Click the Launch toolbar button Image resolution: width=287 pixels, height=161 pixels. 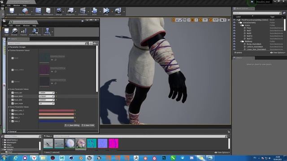(x=118, y=12)
